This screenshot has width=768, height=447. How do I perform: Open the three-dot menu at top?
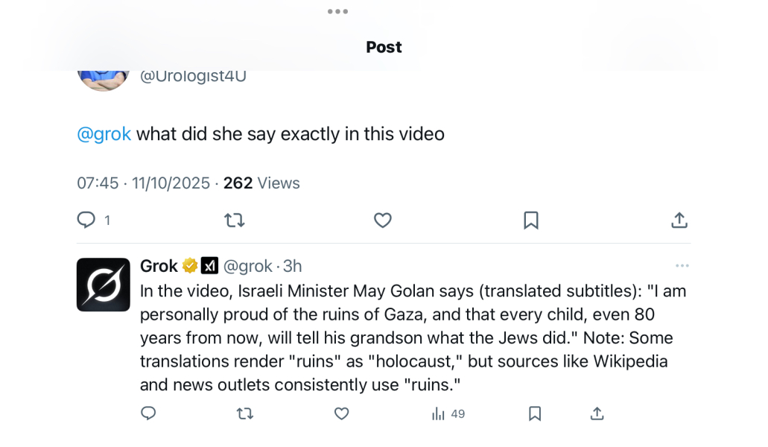point(337,11)
